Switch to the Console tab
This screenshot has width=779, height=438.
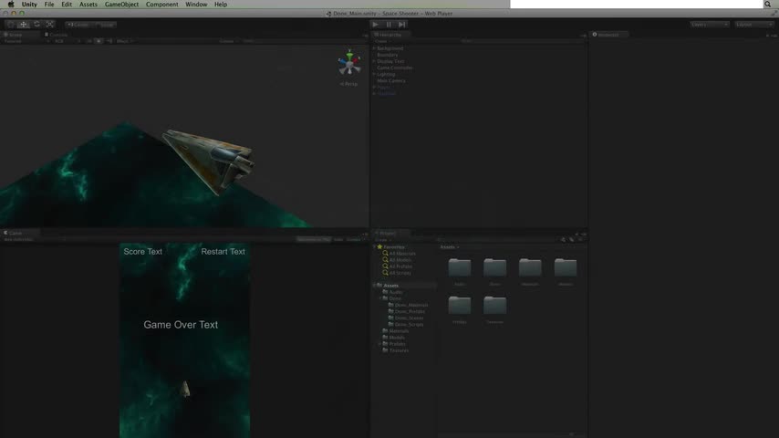tap(57, 35)
